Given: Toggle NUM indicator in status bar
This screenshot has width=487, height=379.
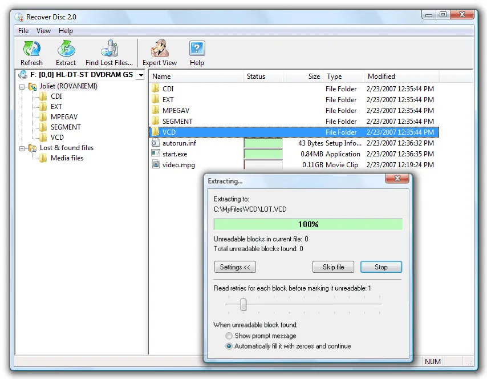Looking at the screenshot, I should point(432,361).
